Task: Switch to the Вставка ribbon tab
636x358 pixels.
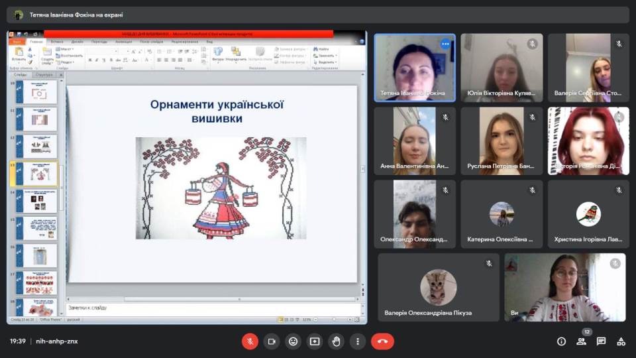Action: pyautogui.click(x=57, y=41)
